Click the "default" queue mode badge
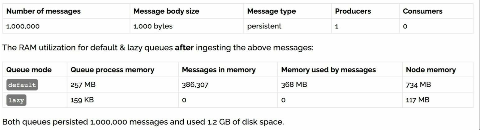Viewport: 480px width, 130px height. (22, 85)
